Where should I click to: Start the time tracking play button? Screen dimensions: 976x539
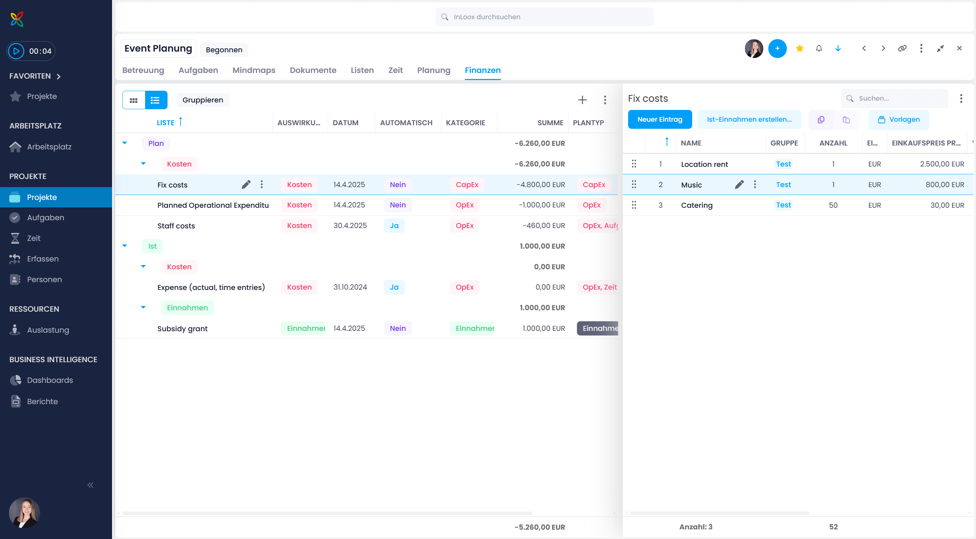point(16,51)
